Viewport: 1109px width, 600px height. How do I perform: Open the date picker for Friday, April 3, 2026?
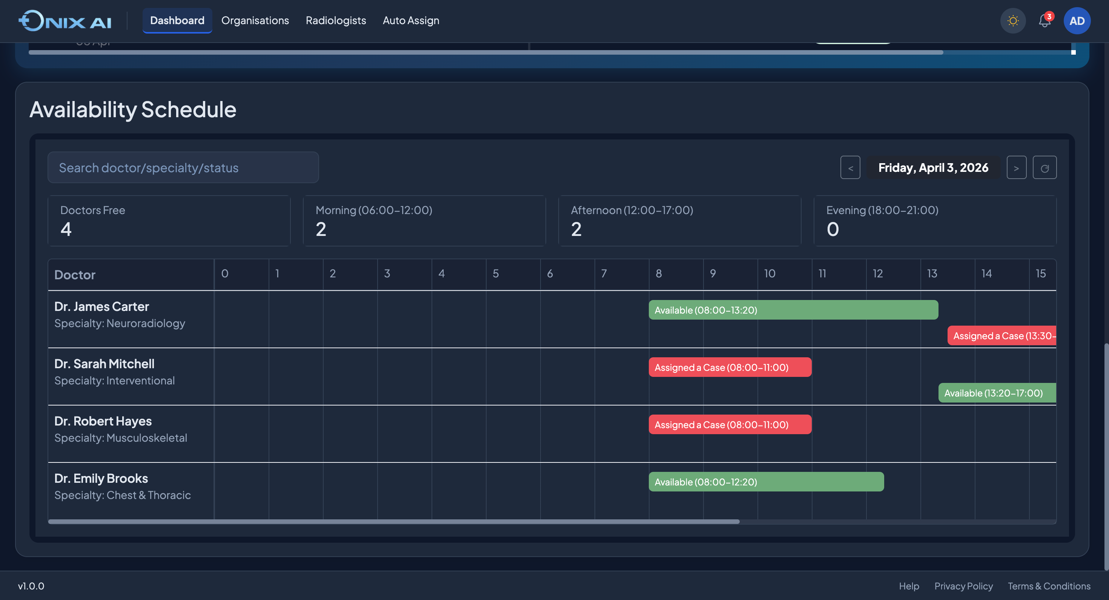click(932, 167)
